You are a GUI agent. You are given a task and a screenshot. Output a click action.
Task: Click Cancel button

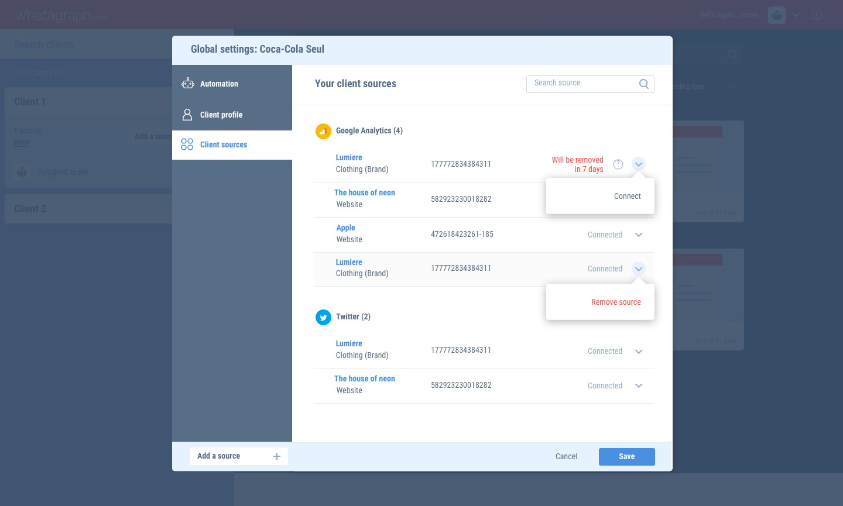566,457
